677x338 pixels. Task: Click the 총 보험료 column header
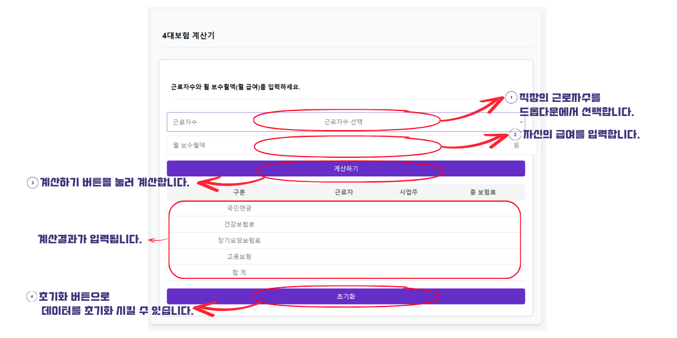coord(483,192)
